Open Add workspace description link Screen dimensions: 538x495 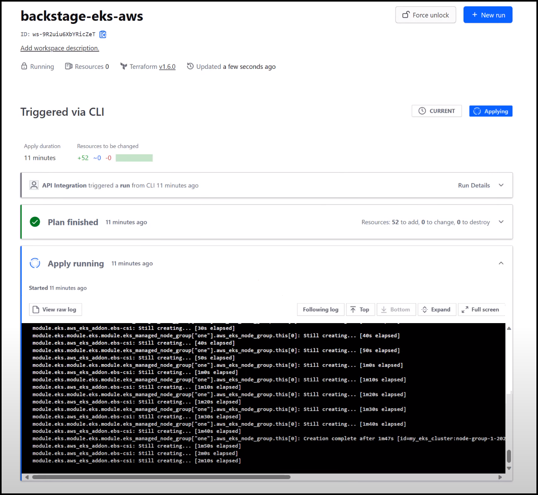59,48
